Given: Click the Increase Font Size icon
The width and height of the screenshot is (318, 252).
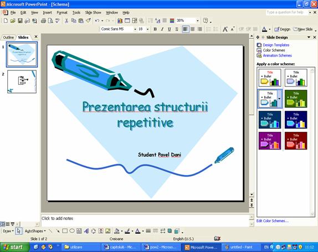Looking at the screenshot, I should 225,29.
